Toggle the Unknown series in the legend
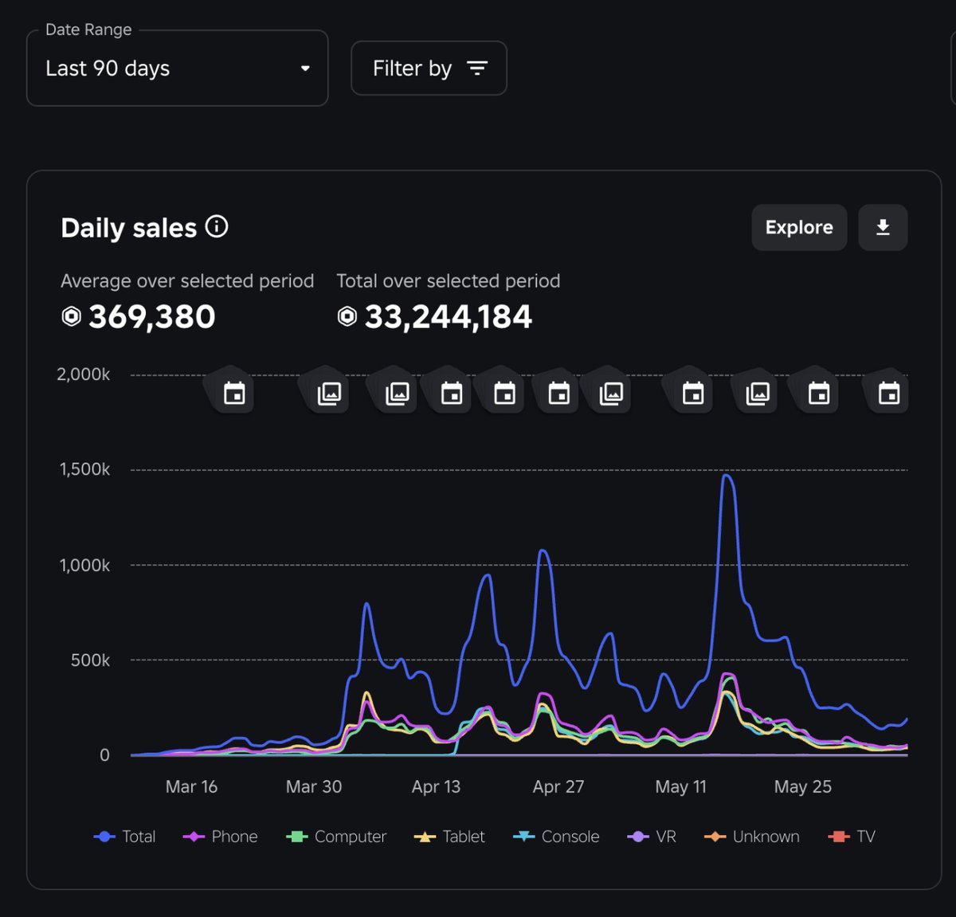This screenshot has height=917, width=956. [x=752, y=837]
